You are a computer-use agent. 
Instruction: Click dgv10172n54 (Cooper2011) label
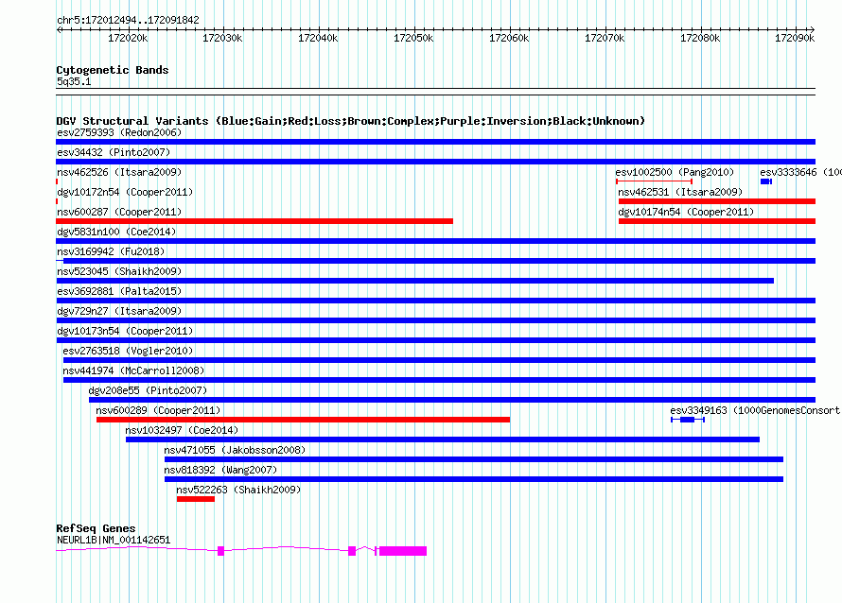125,192
